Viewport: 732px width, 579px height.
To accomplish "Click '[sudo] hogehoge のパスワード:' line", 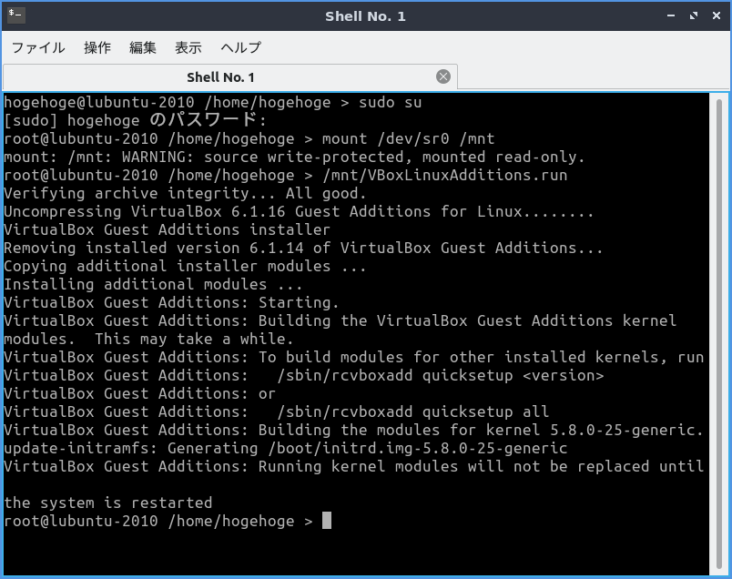I will click(x=135, y=120).
